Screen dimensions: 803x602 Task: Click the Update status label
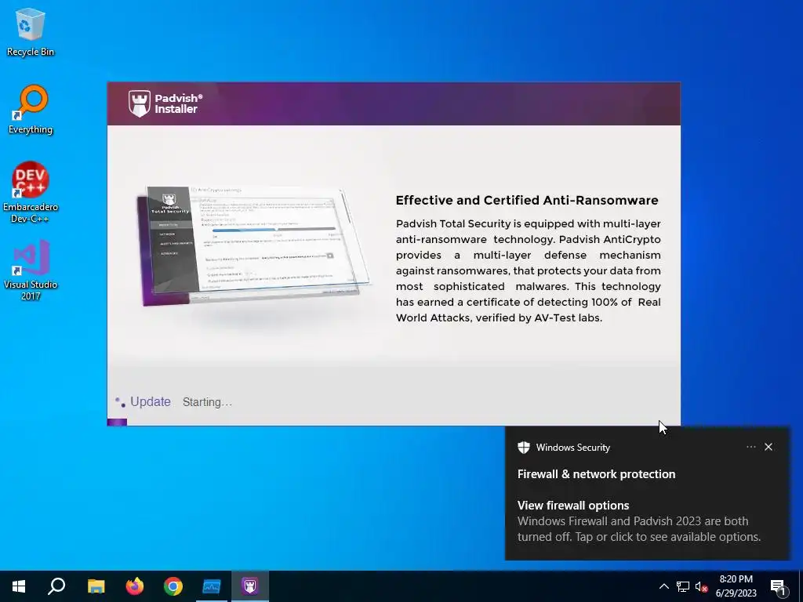tap(150, 402)
